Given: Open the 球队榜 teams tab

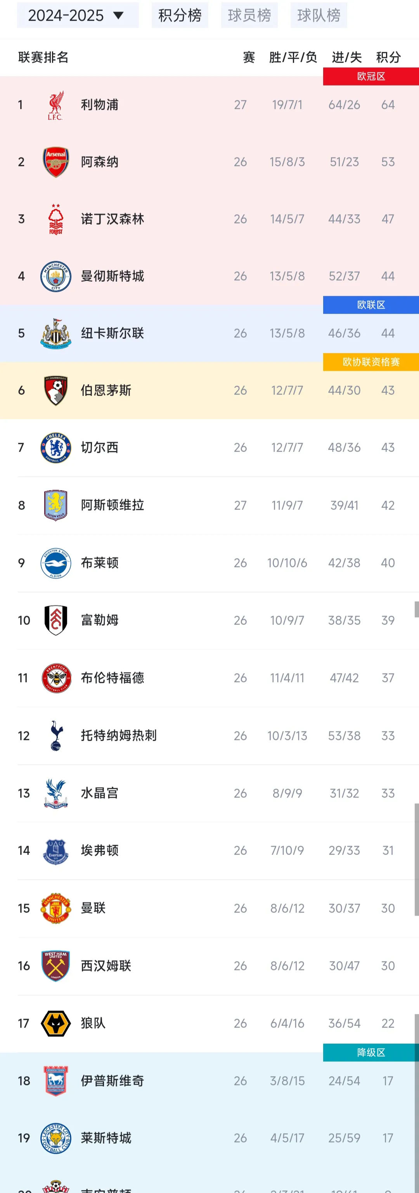Looking at the screenshot, I should click(x=319, y=15).
